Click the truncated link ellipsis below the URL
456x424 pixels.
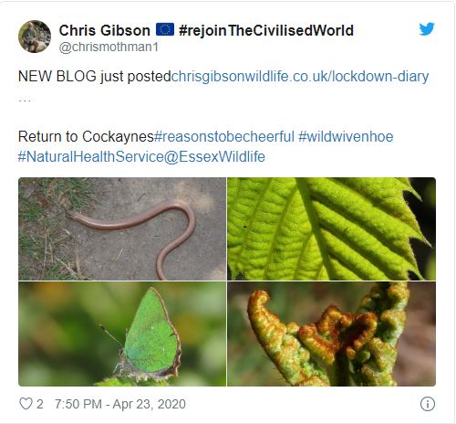click(x=25, y=100)
